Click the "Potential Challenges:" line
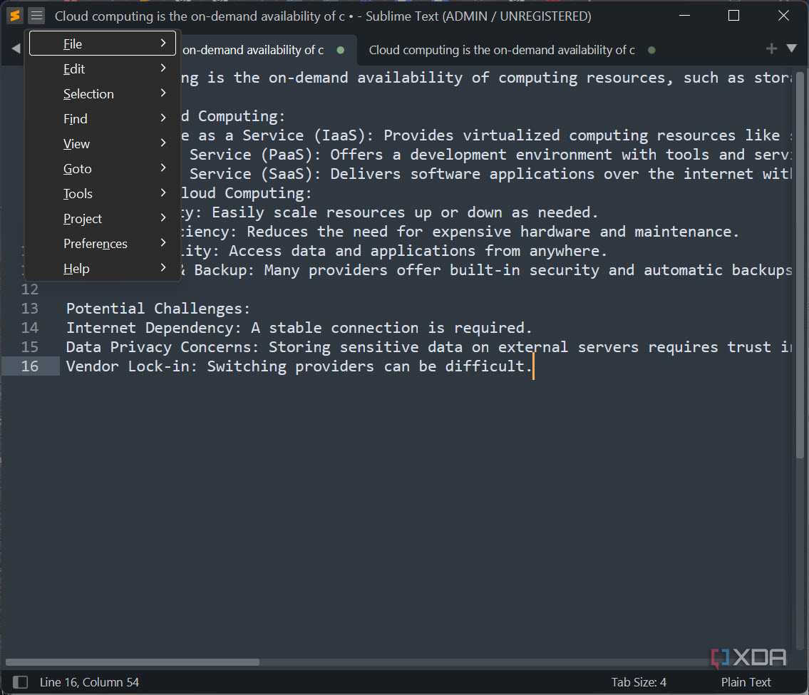Screen dimensions: 809x695 point(158,309)
